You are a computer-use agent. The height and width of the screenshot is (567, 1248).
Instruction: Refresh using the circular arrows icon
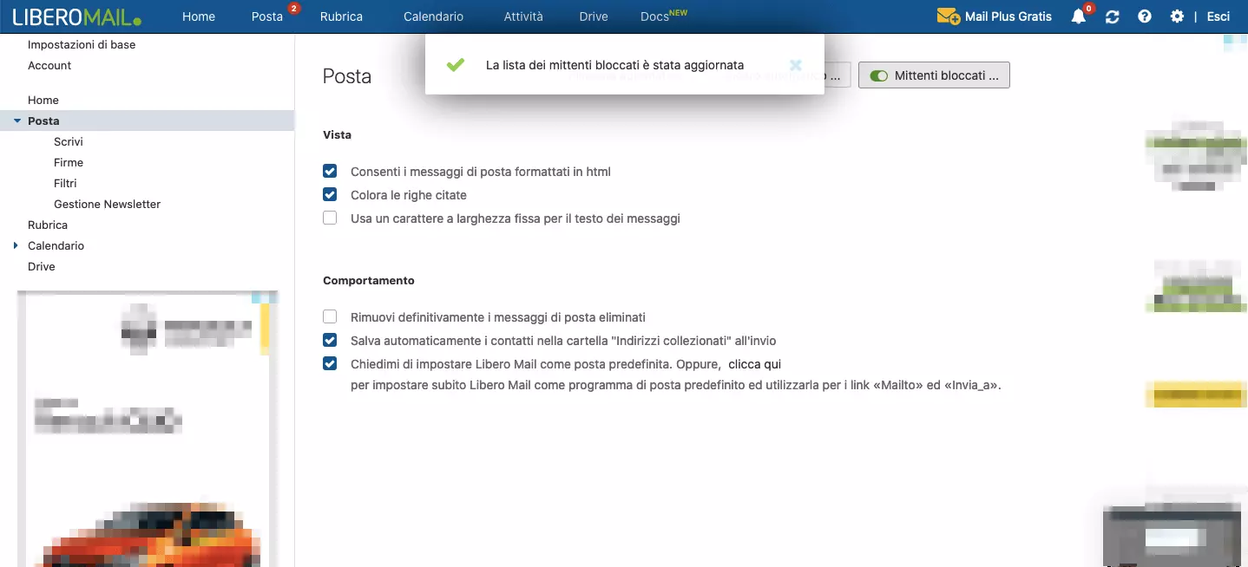1112,16
